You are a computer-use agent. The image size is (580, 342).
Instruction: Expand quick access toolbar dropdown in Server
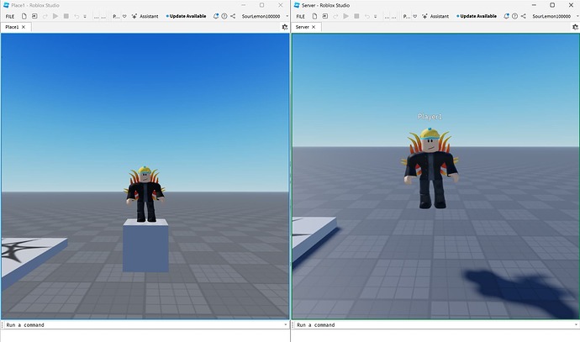click(x=375, y=17)
